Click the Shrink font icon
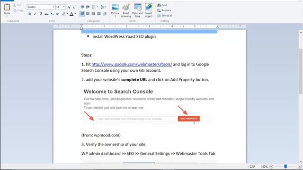This screenshot has height=170, width=303. (x=74, y=7)
